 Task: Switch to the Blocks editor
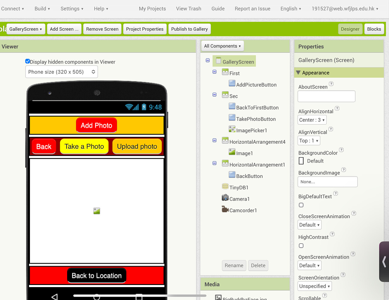[374, 29]
